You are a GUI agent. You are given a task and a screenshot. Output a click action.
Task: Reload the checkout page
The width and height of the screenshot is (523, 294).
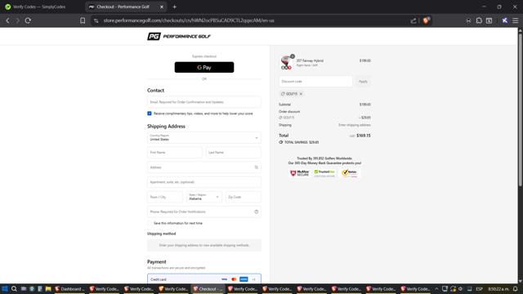click(x=28, y=20)
